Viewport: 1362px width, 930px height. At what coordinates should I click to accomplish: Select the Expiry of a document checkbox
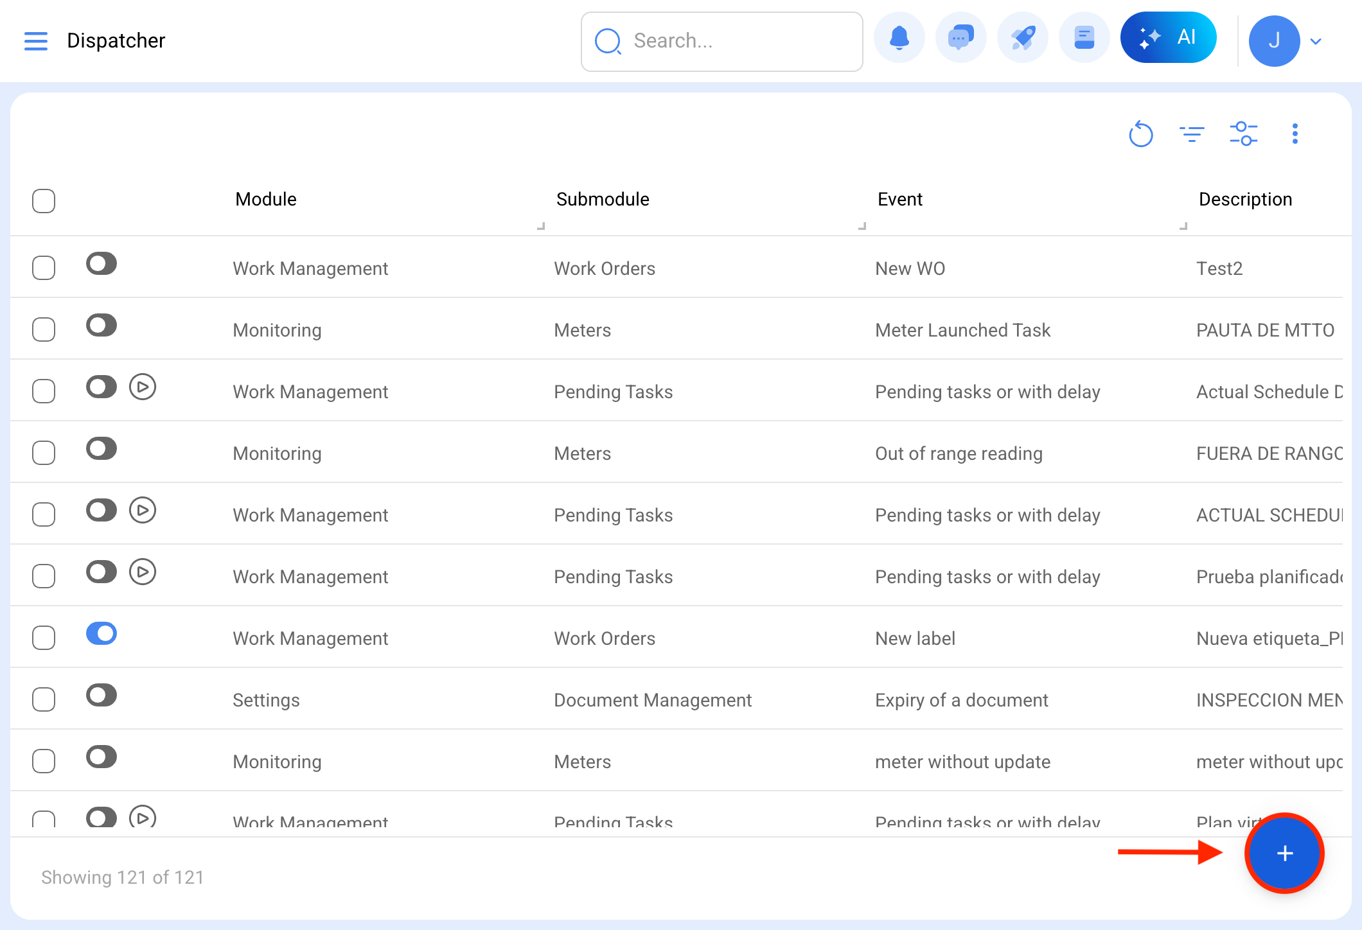pyautogui.click(x=44, y=699)
